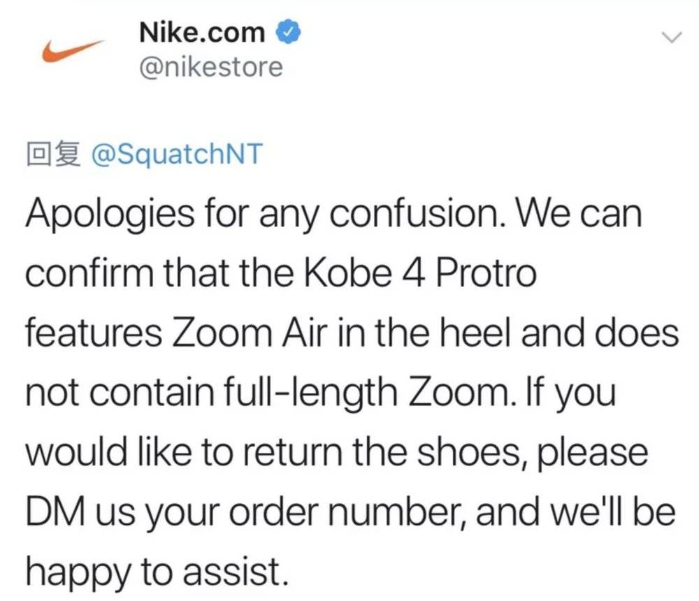This screenshot has width=699, height=601.
Task: Open the Nike.com display name profile
Action: click(x=202, y=33)
